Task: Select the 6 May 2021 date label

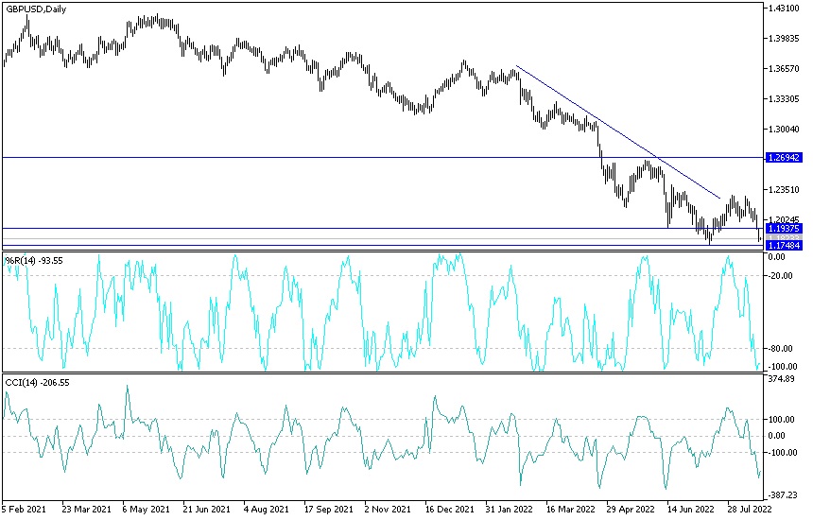Action: (146, 509)
